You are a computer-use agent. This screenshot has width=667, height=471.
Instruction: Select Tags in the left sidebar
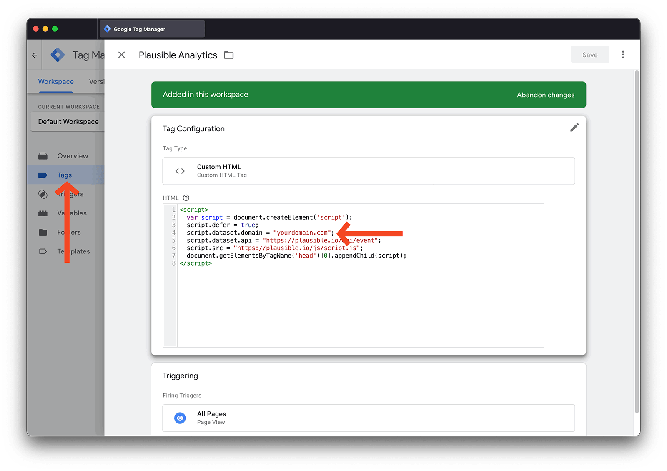click(64, 175)
